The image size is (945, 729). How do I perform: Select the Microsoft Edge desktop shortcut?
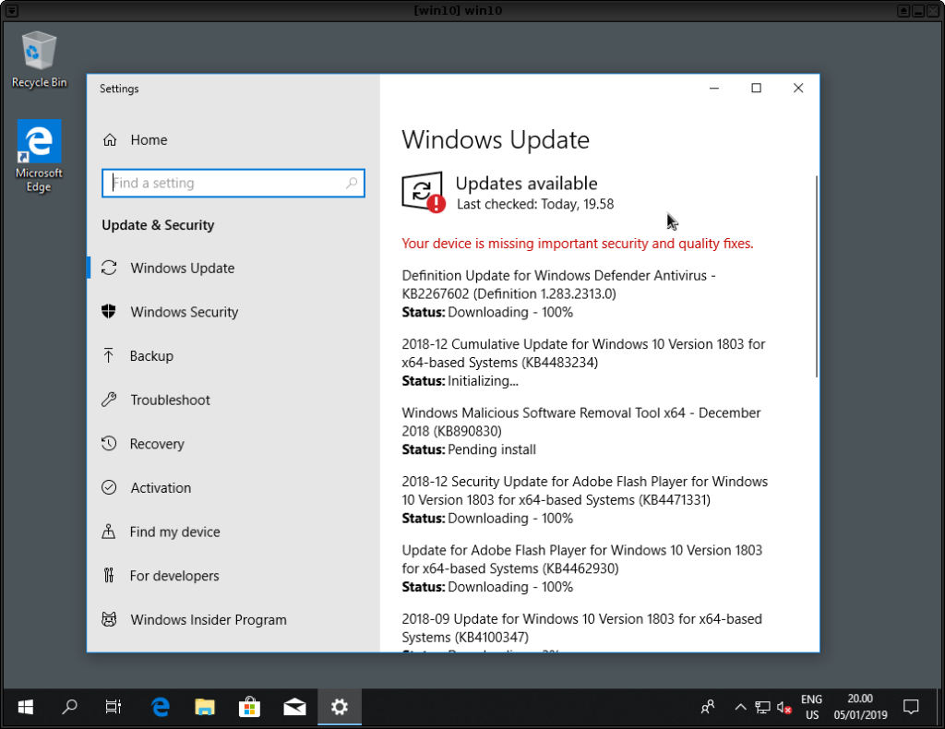click(39, 156)
